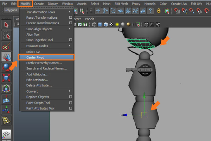Click Search and Replace Names...

click(47, 68)
